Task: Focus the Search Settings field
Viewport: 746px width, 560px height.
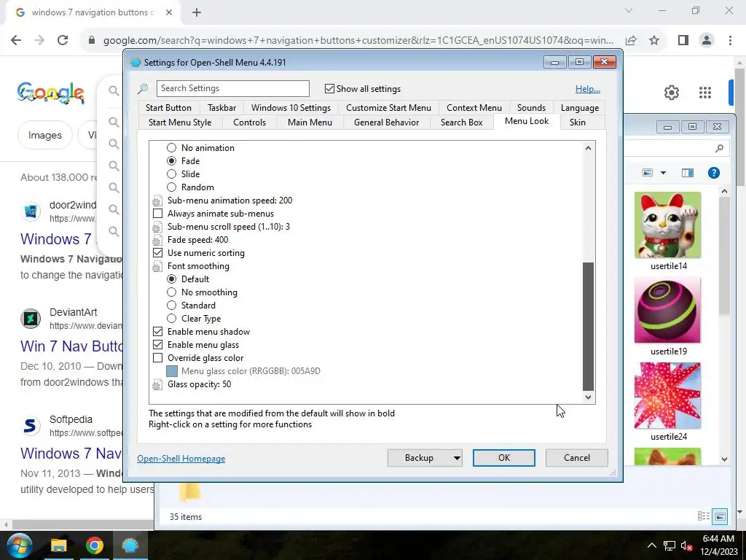Action: tap(232, 88)
